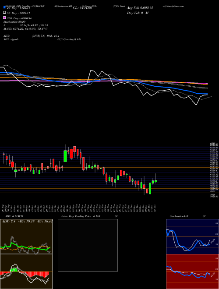Click the magenta 200 Day EMA legend swatch
This screenshot has height=289, width=219.
click(x=4, y=18)
